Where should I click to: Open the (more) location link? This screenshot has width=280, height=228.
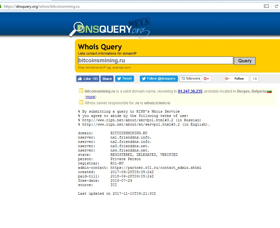(x=90, y=97)
